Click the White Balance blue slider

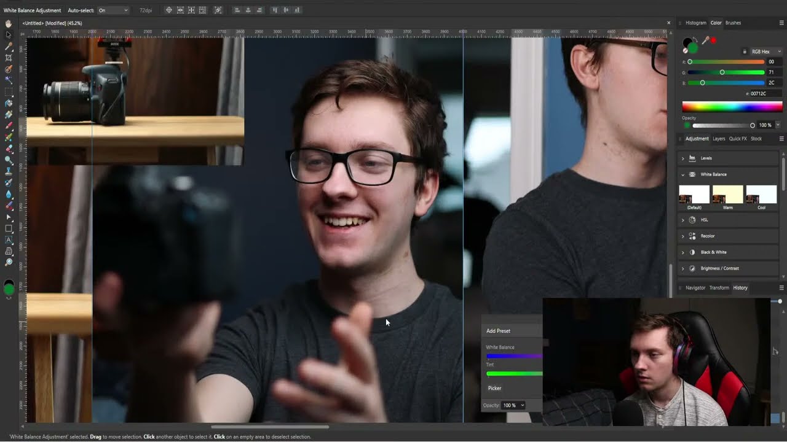[514, 356]
